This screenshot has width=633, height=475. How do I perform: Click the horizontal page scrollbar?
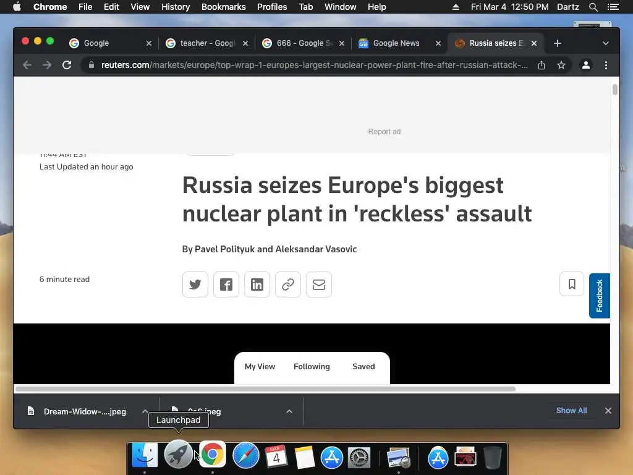click(x=266, y=389)
